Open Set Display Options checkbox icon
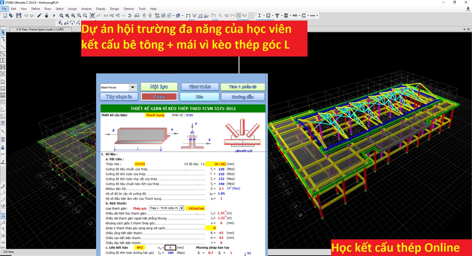The width and height of the screenshot is (472, 256). point(163,16)
